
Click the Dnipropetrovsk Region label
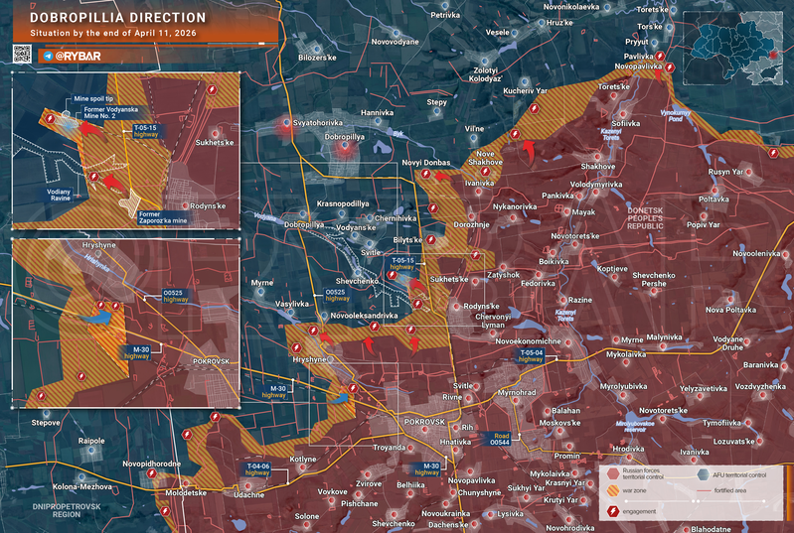[67, 510]
